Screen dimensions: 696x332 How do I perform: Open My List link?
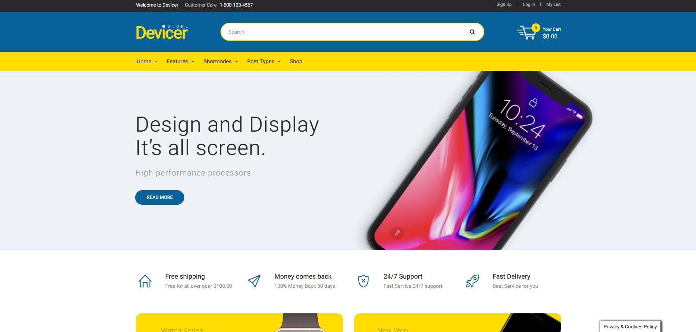553,4
